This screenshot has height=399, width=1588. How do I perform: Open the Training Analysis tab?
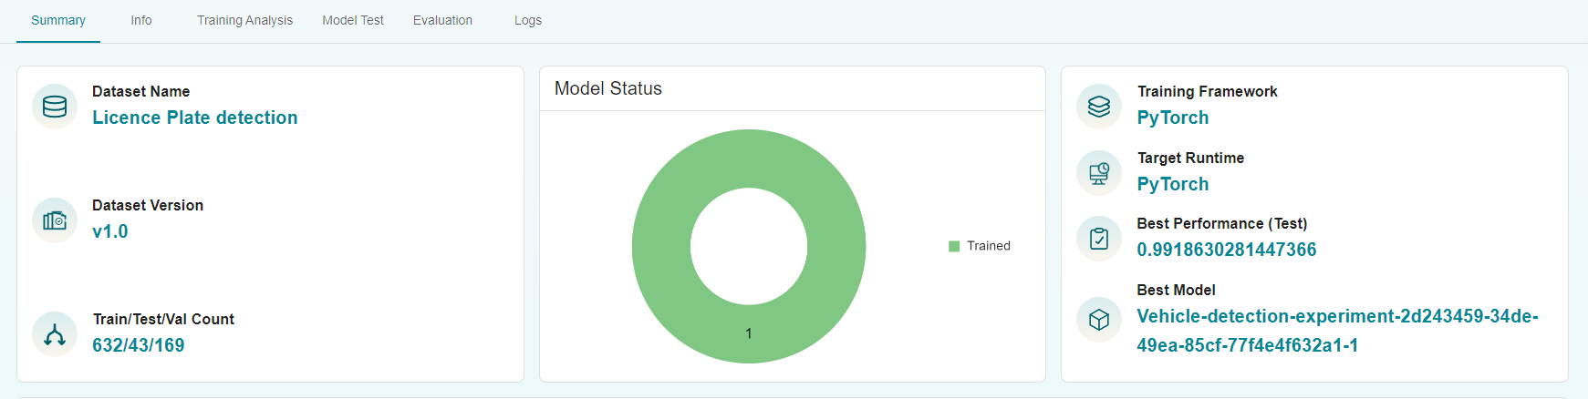[x=244, y=20]
